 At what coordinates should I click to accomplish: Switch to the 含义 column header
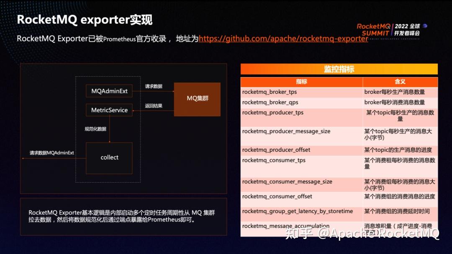pos(400,82)
